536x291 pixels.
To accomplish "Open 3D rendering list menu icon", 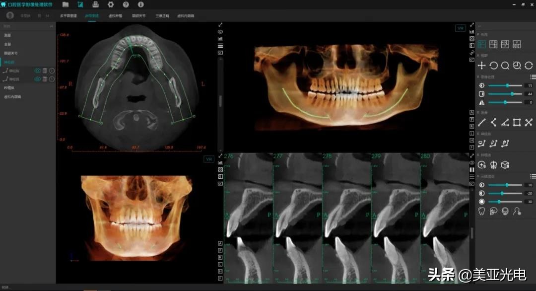I will 533,176.
